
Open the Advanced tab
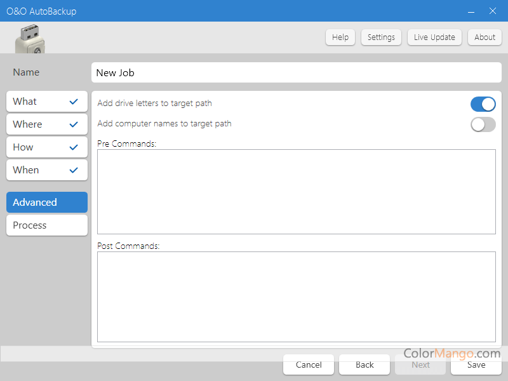point(47,203)
